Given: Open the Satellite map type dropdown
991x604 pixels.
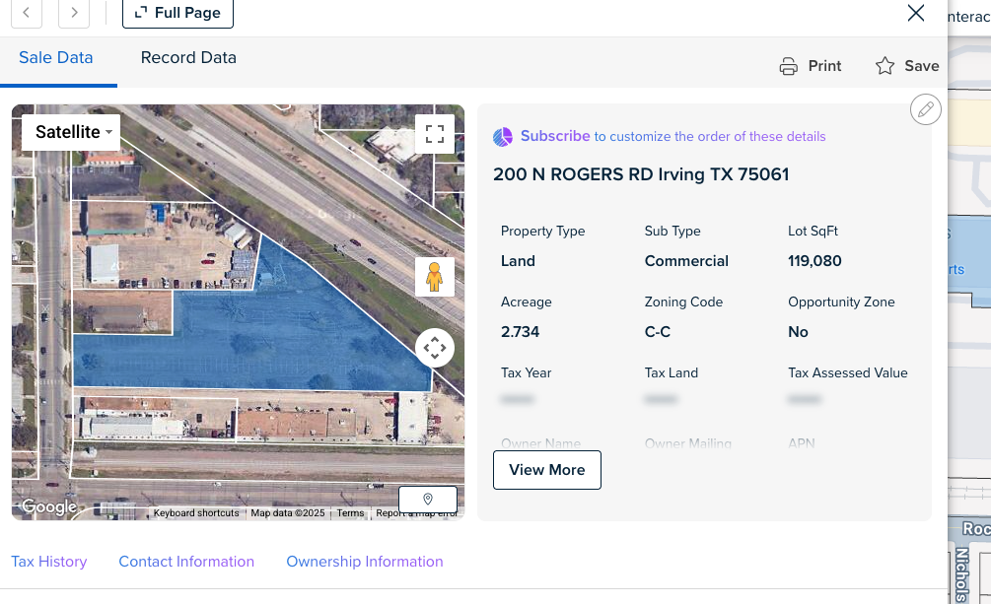Looking at the screenshot, I should [71, 132].
